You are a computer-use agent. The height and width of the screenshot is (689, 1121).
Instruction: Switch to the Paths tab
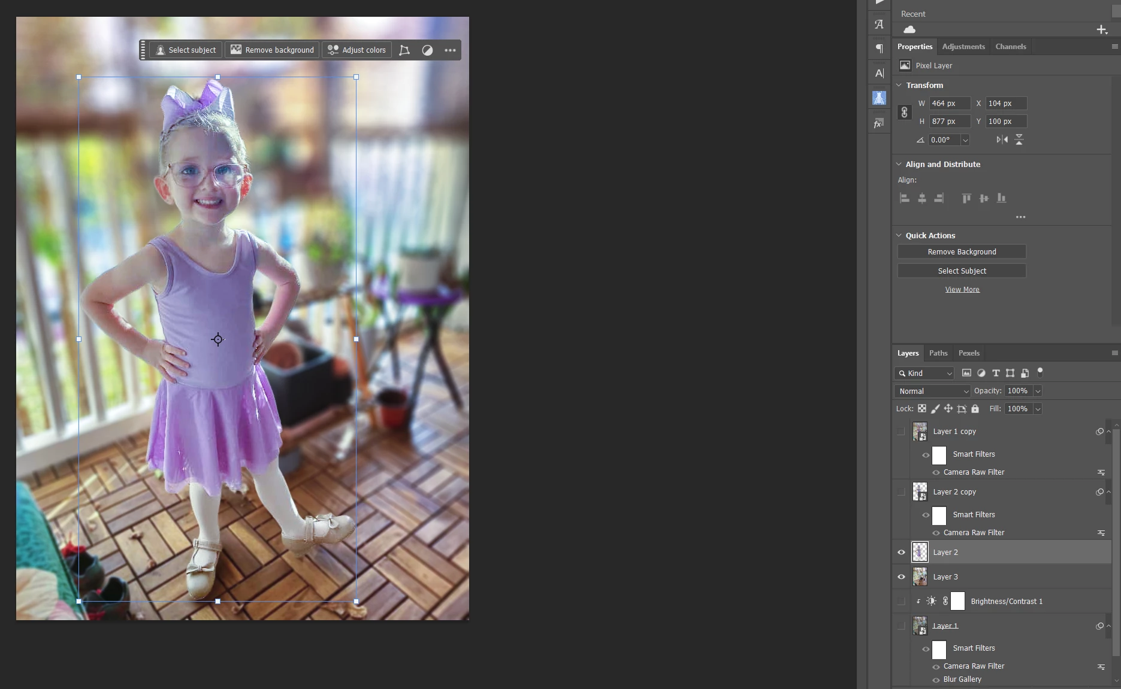tap(938, 353)
